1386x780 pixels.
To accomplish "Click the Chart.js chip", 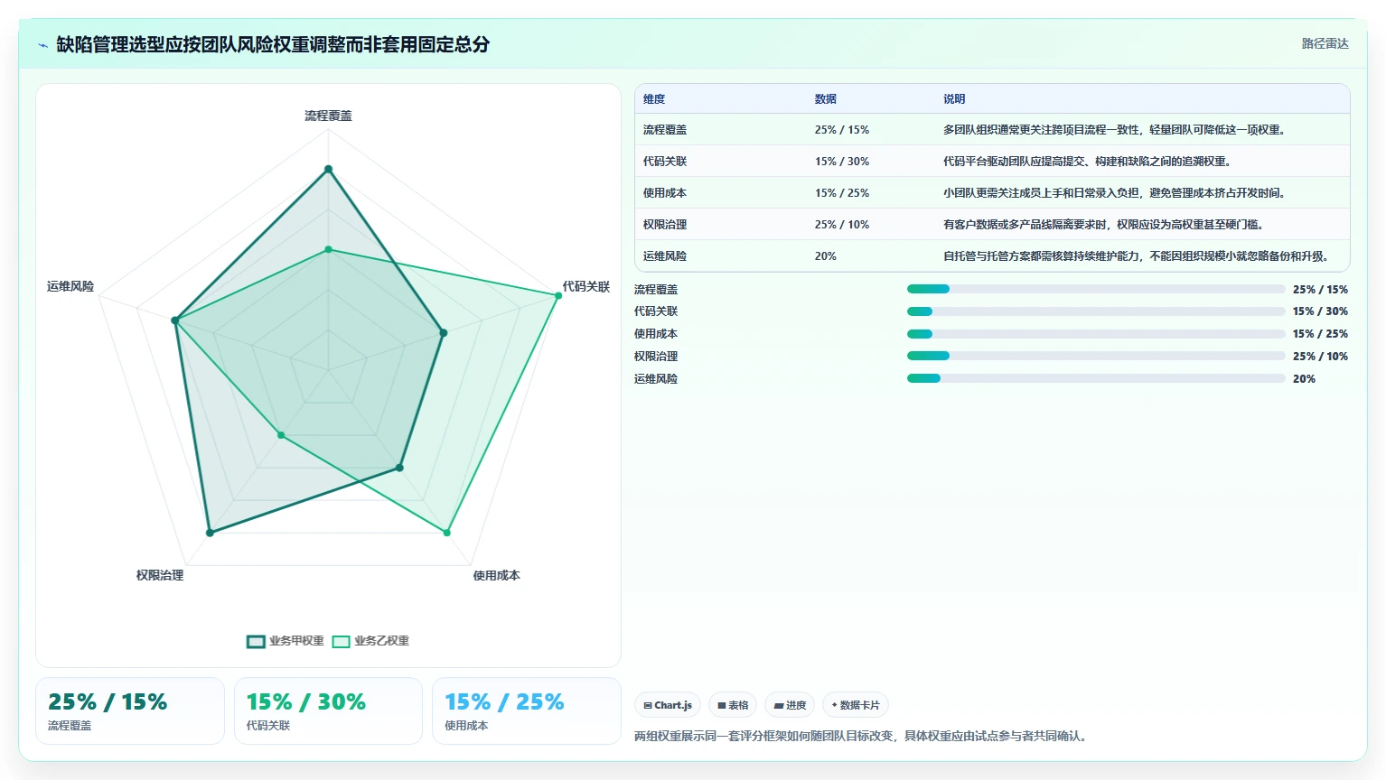I will click(668, 705).
